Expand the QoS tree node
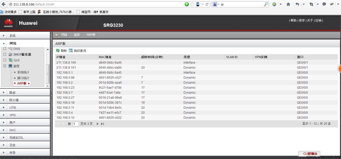341x159 pixels. [x=5, y=60]
